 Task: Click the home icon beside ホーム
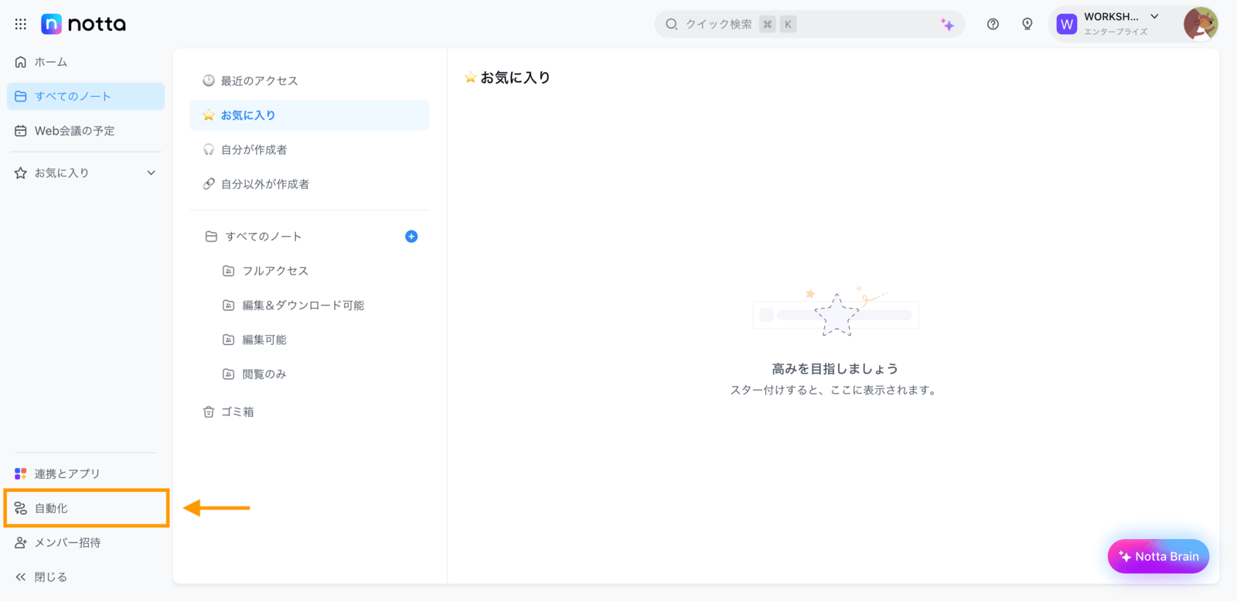(21, 62)
